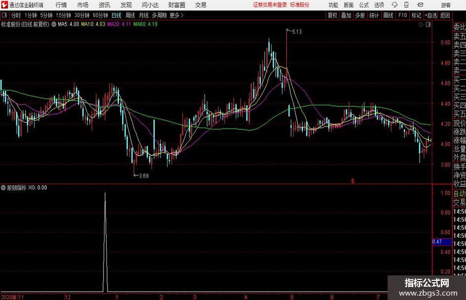
Task: Switch to the 1分钟 period tab
Action: pyautogui.click(x=31, y=15)
